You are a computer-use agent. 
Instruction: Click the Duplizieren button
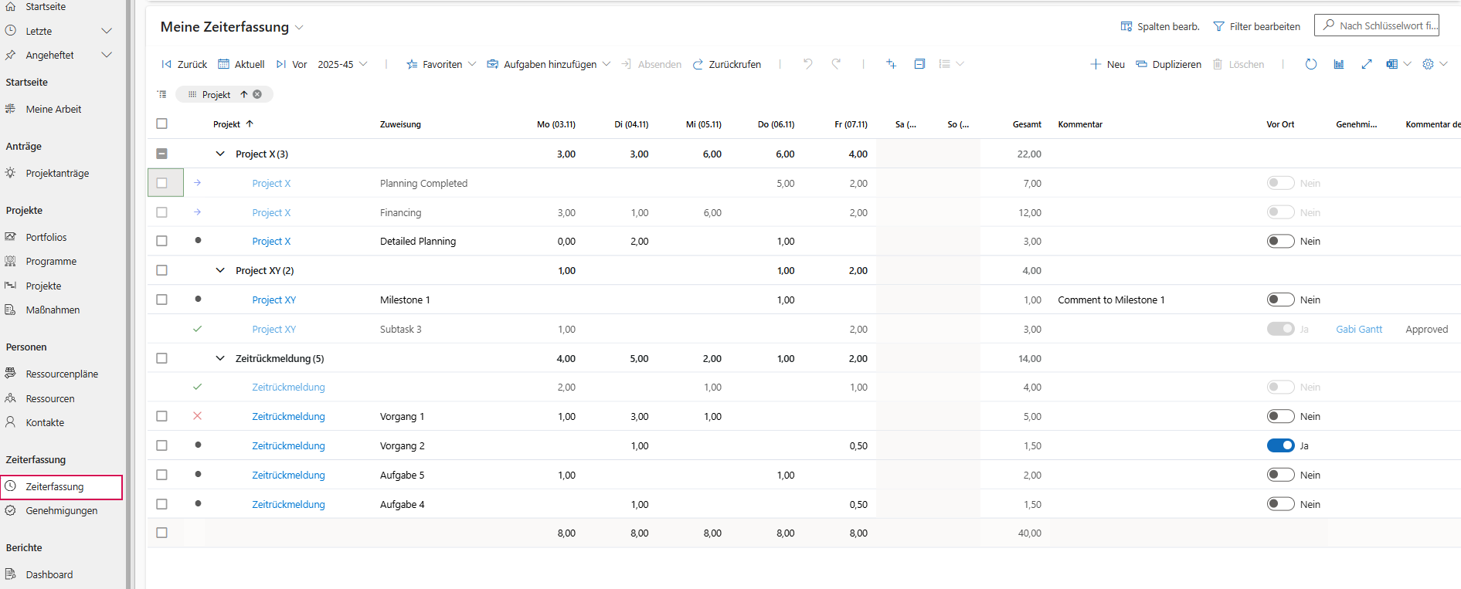point(1168,64)
